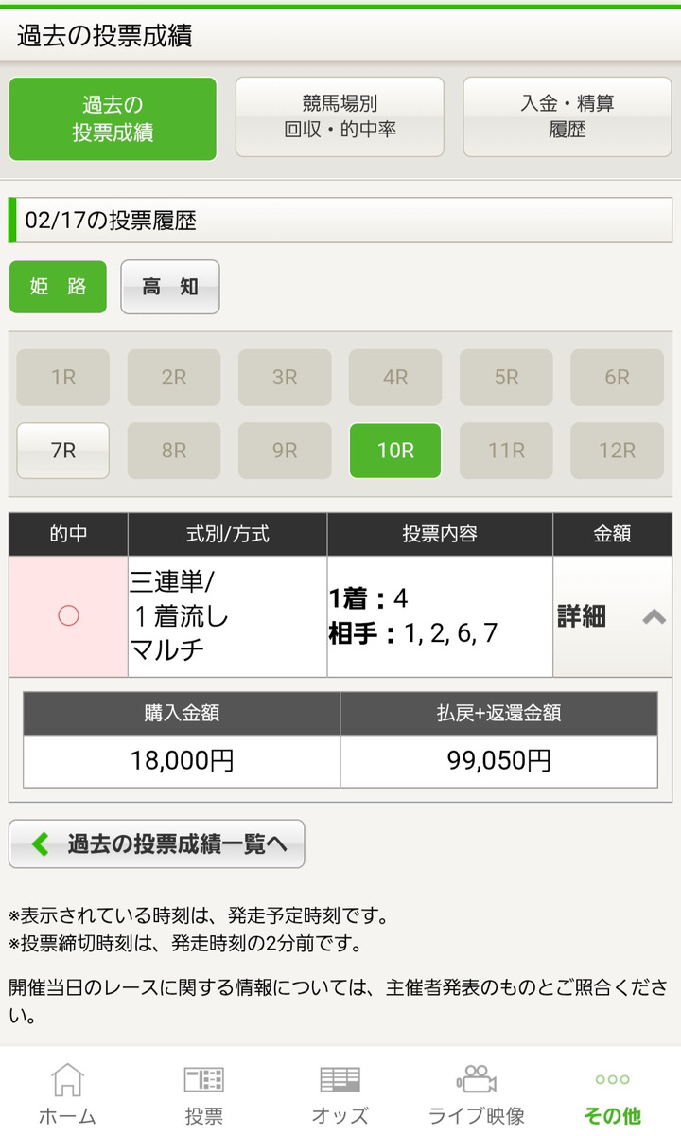Screen dimensions: 681x1136
Task: Open その他 three-dots menu icon
Action: [612, 1080]
